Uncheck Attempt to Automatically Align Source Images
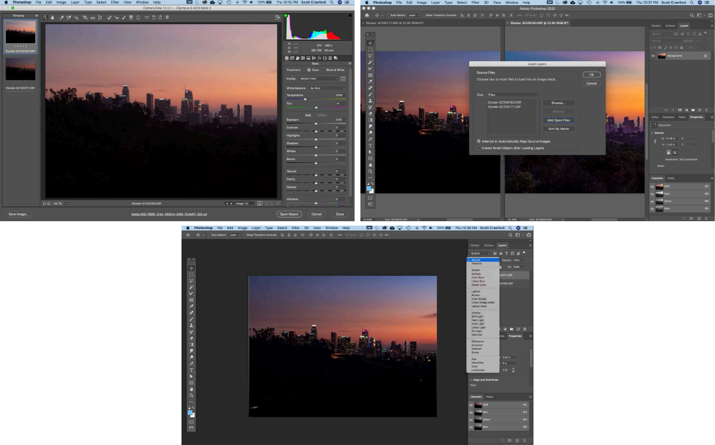The image size is (715, 445). coord(478,141)
